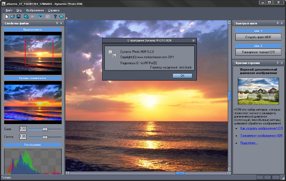The image size is (286, 181).
Task: Pin the Свойства файла panel
Action: click(57, 24)
